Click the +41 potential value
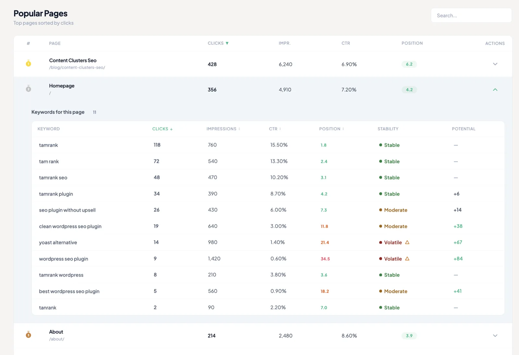The image size is (519, 355). (x=457, y=291)
